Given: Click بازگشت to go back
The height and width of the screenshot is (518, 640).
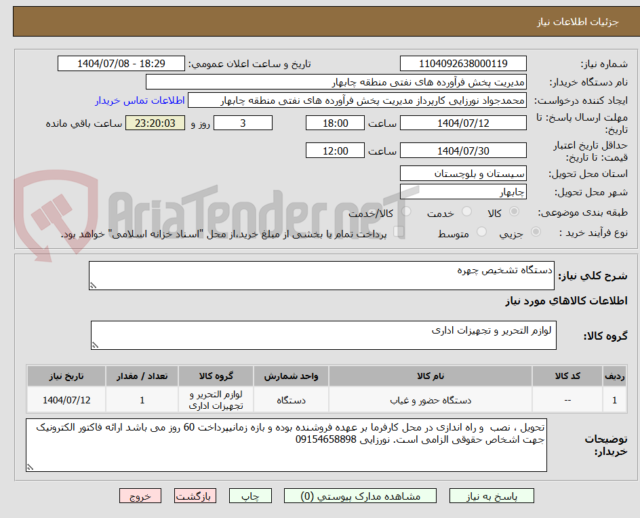Looking at the screenshot, I should 195,496.
